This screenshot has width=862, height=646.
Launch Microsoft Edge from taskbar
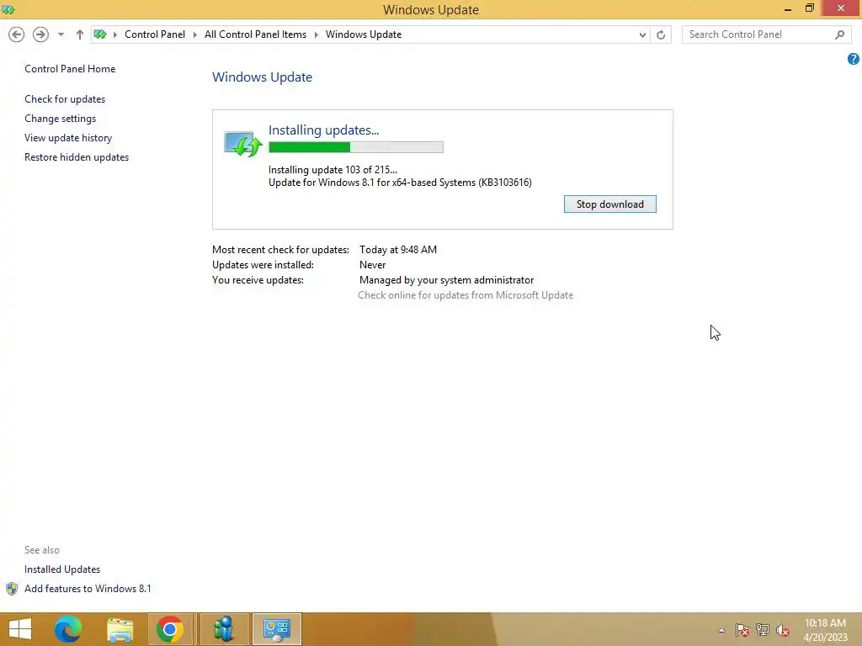pos(68,629)
